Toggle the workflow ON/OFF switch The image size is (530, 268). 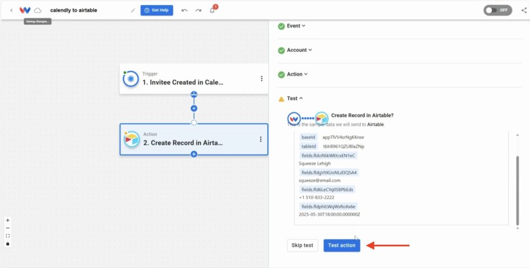(x=497, y=10)
